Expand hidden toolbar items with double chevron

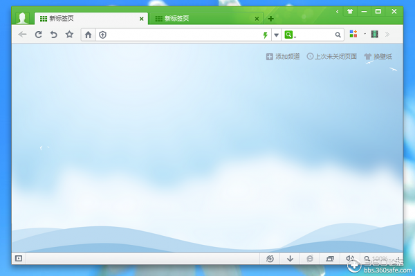[x=387, y=34]
